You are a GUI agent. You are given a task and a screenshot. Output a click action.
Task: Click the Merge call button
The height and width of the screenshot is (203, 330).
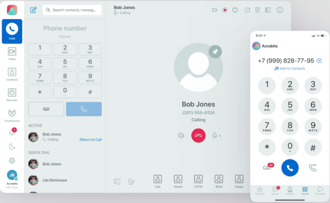[x=239, y=180]
